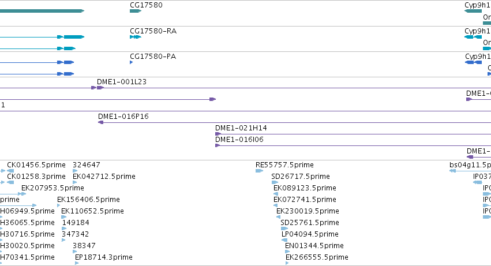
Task: Click the EN01344.5prime EST label
Action: pyautogui.click(x=314, y=246)
